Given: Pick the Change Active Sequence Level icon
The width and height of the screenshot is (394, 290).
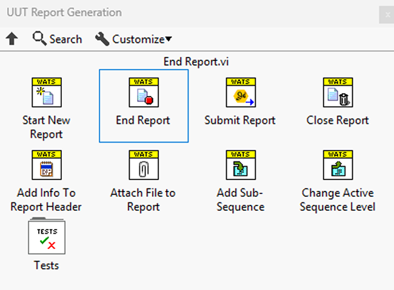Looking at the screenshot, I should [337, 165].
